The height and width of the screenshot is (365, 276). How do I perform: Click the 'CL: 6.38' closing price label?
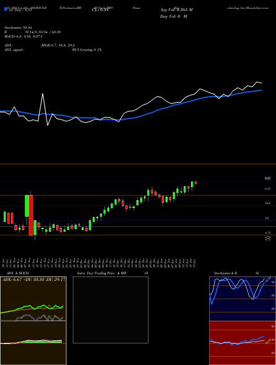[100, 10]
